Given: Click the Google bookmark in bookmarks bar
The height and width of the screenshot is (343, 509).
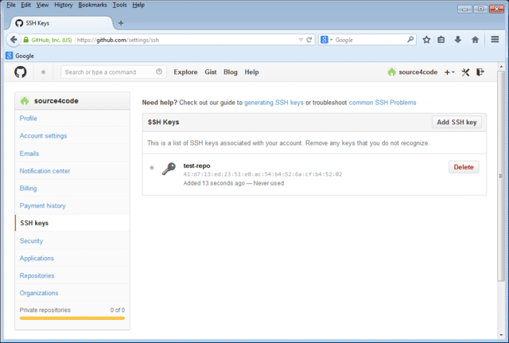Looking at the screenshot, I should 20,56.
